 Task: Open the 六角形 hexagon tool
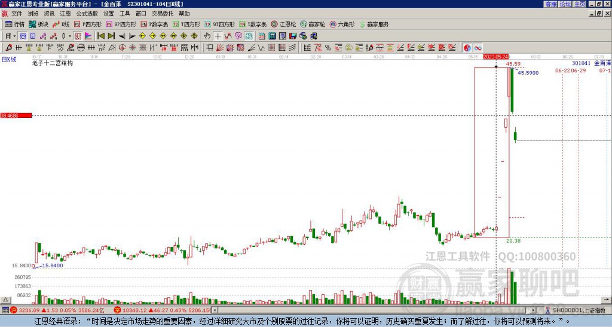tap(342, 24)
